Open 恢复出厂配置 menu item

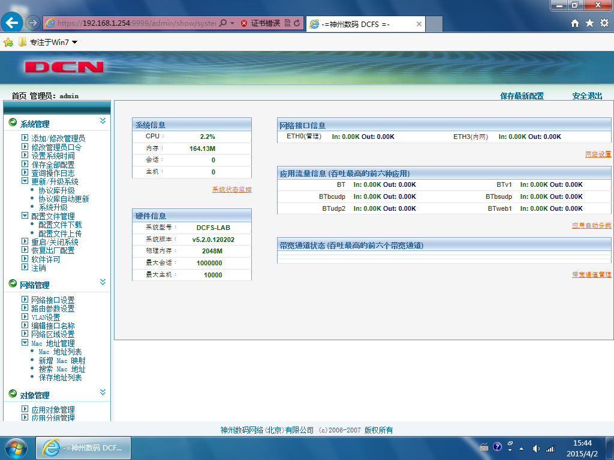[x=53, y=250]
